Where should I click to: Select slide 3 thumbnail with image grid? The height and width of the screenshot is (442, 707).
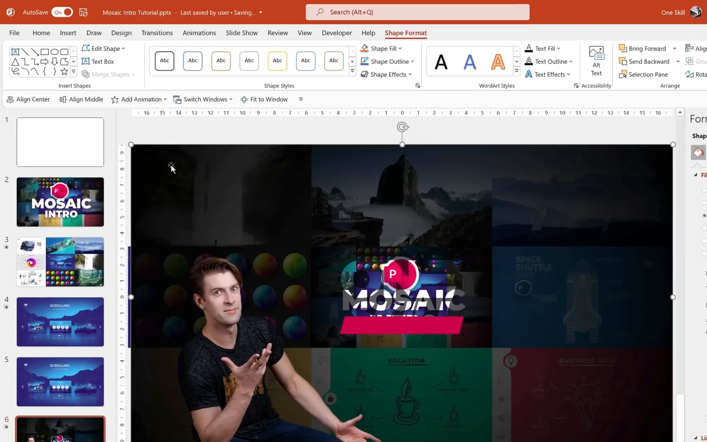60,262
